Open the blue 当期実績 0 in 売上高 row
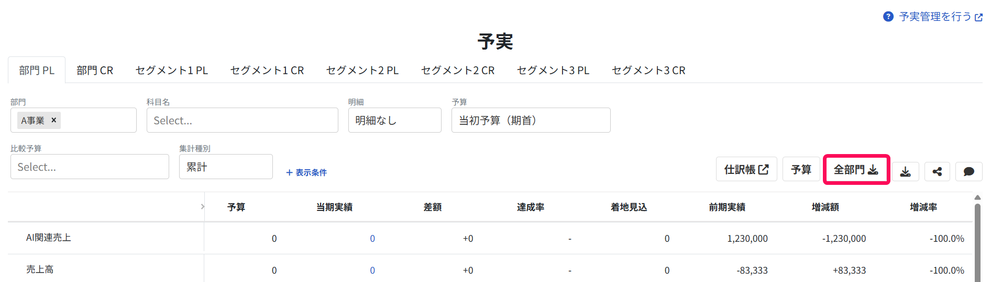Screen dimensions: 991x282 click(372, 271)
